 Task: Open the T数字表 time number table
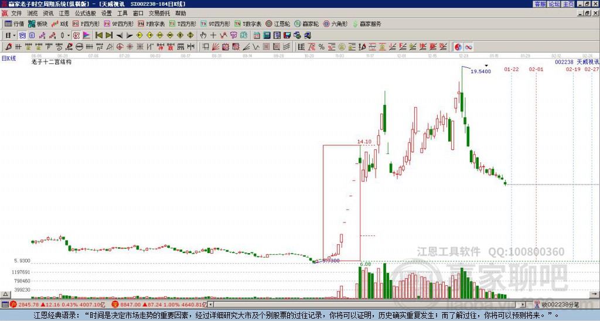pyautogui.click(x=248, y=23)
